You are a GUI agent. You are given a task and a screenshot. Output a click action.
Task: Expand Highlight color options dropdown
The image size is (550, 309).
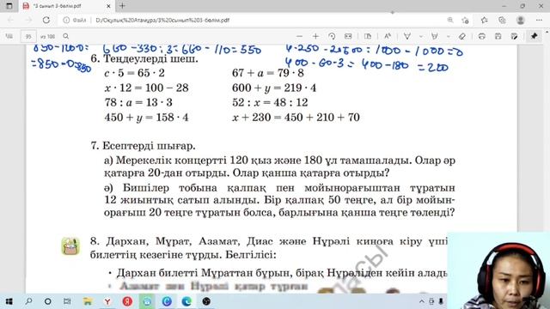448,36
